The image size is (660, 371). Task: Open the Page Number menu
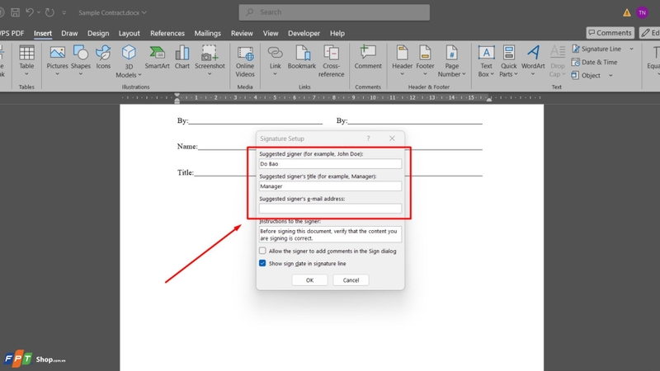pos(451,61)
